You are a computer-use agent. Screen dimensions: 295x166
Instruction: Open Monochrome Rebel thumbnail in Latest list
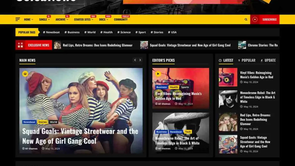(228, 99)
